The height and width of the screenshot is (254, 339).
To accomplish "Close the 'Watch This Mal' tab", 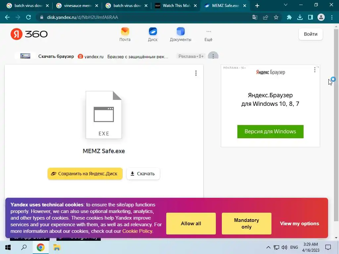I will (195, 6).
